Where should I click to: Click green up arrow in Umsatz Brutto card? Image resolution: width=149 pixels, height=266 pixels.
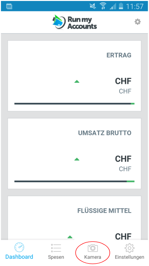[77, 159]
